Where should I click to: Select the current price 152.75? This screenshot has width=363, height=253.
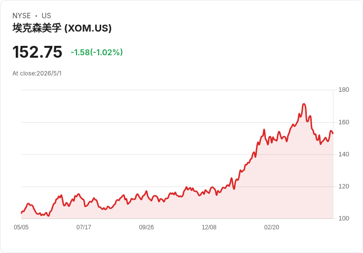pos(37,52)
